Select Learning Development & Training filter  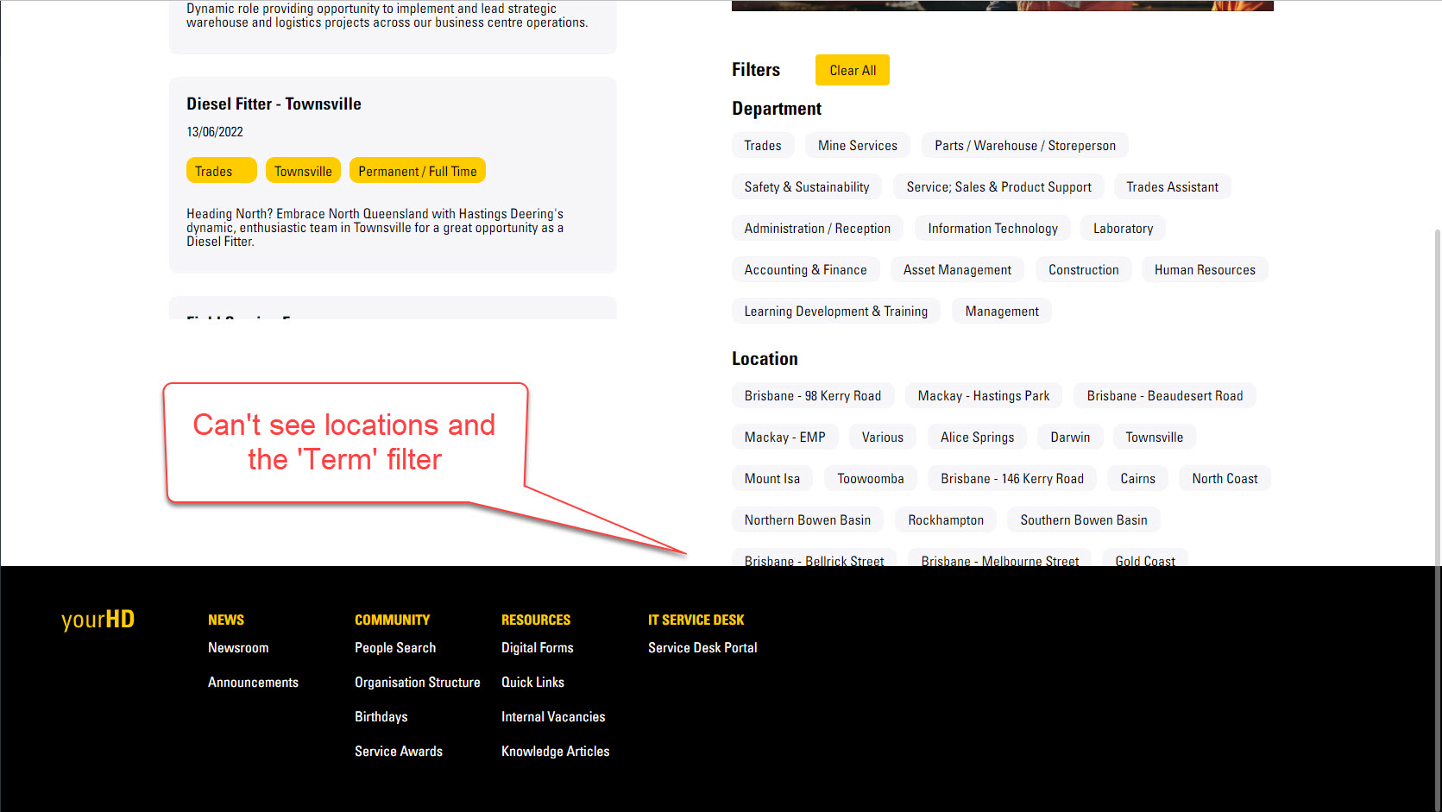(x=835, y=312)
